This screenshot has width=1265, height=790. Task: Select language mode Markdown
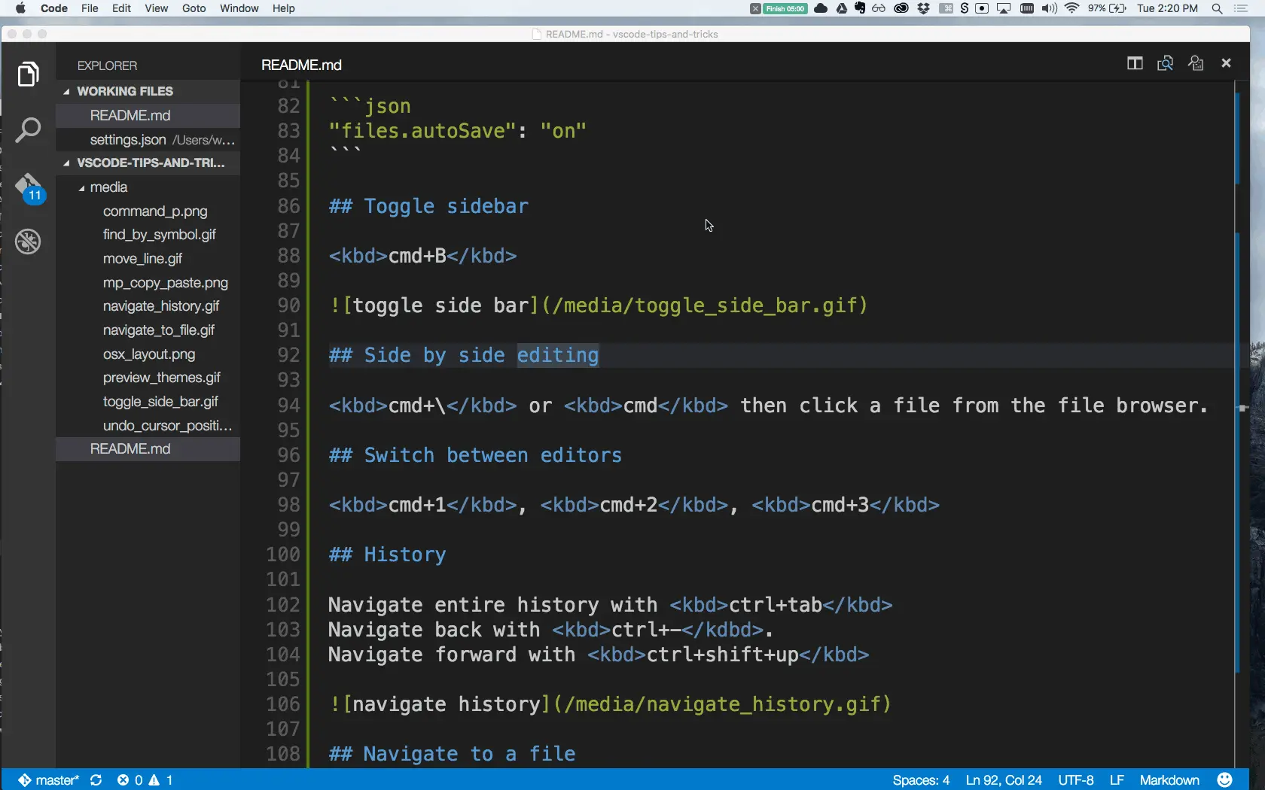(1169, 780)
